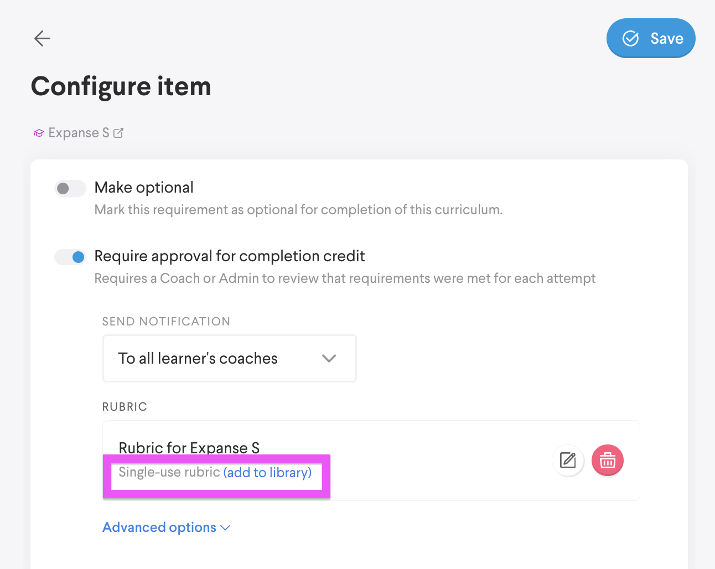Delete the rubric using the red trash icon

(x=607, y=460)
